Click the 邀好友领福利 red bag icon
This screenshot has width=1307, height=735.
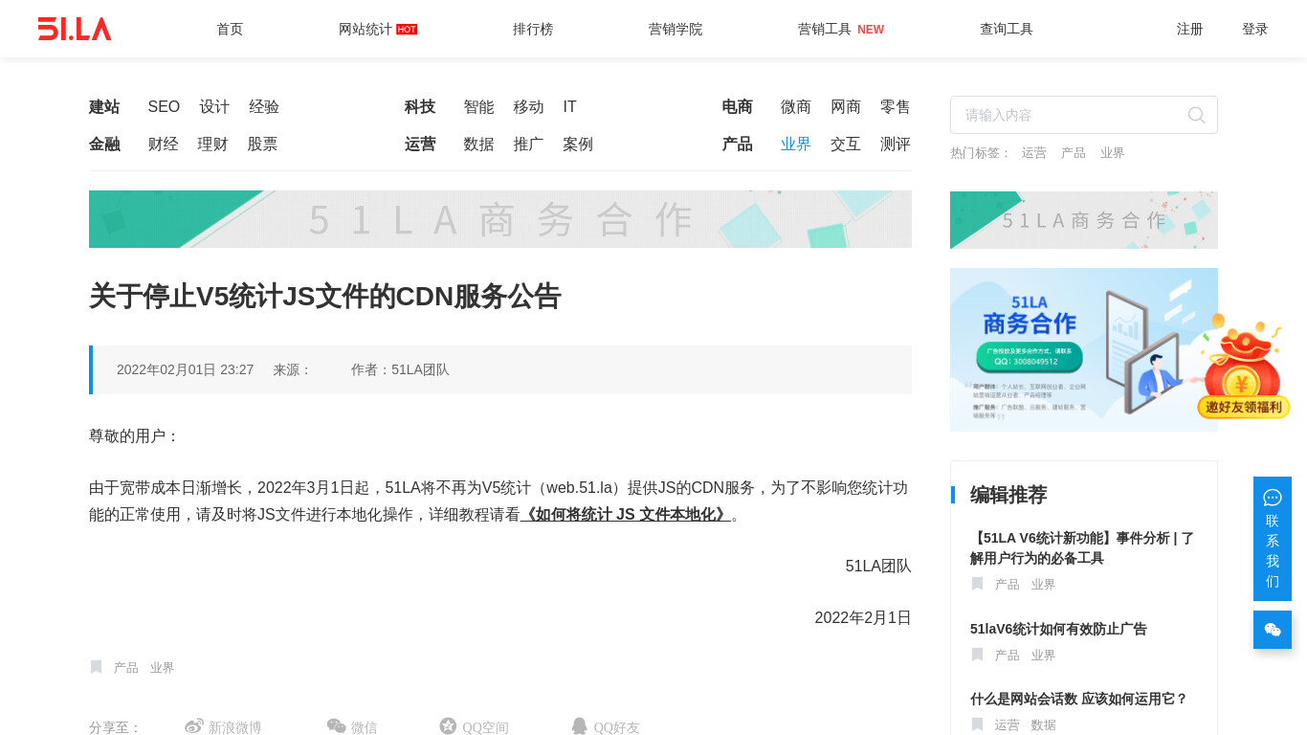click(x=1243, y=367)
